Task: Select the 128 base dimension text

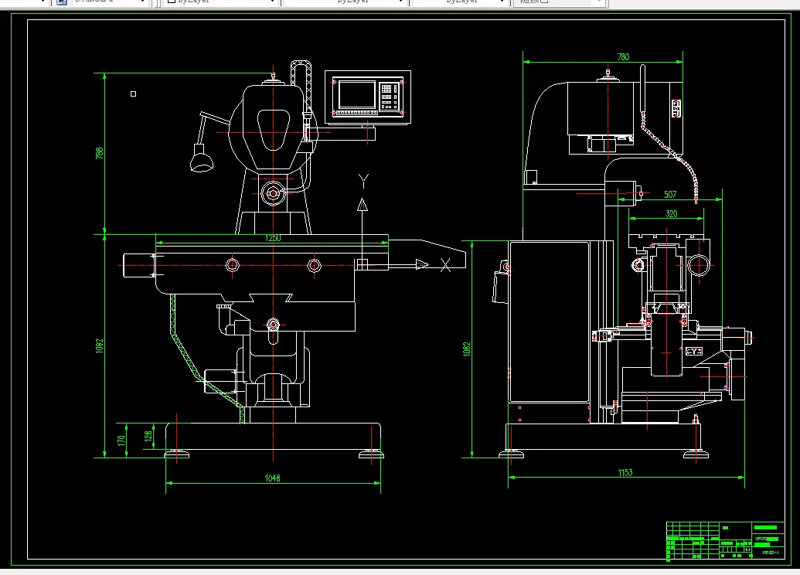Action: point(148,436)
